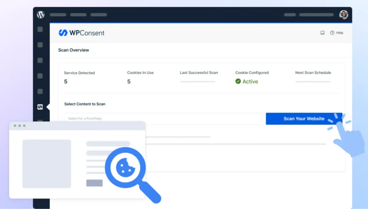Click the first admin bar menu item
This screenshot has height=209, width=368.
58,15
